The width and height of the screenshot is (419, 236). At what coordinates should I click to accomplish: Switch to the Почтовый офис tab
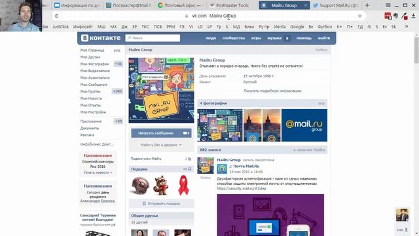[x=180, y=5]
